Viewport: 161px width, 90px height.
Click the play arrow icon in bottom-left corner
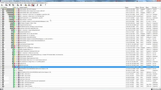tap(1, 89)
